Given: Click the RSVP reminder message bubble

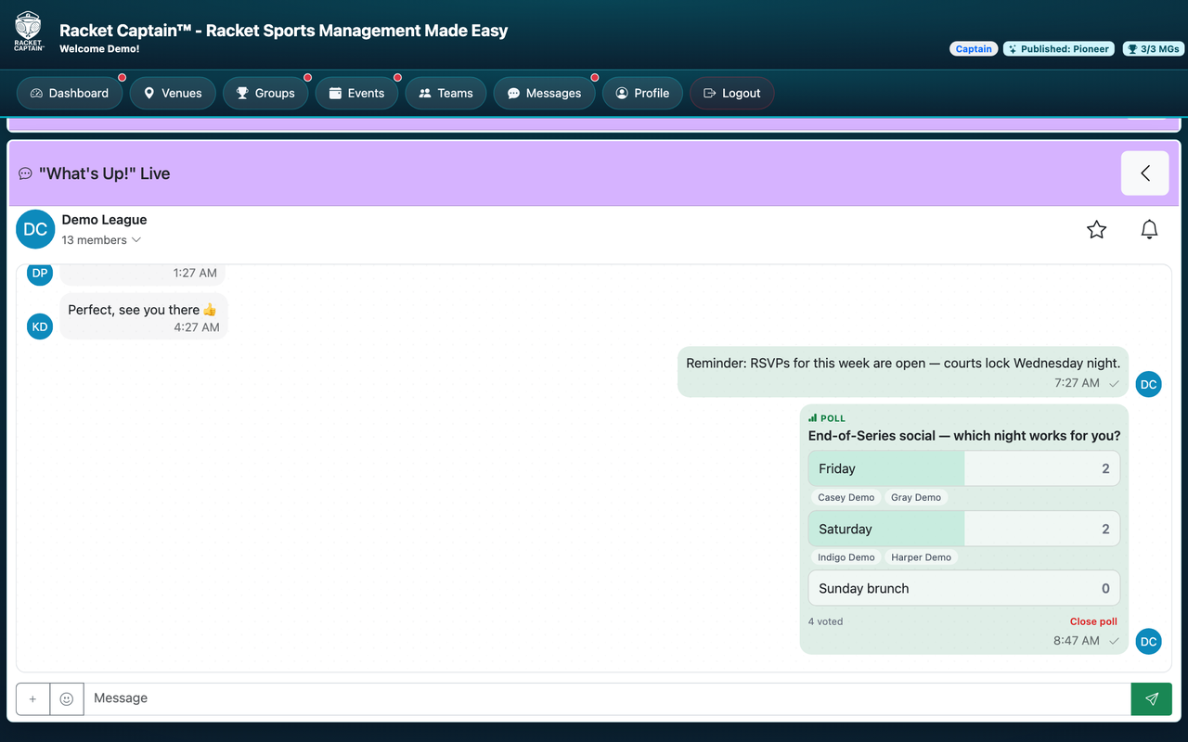Looking at the screenshot, I should [x=903, y=372].
